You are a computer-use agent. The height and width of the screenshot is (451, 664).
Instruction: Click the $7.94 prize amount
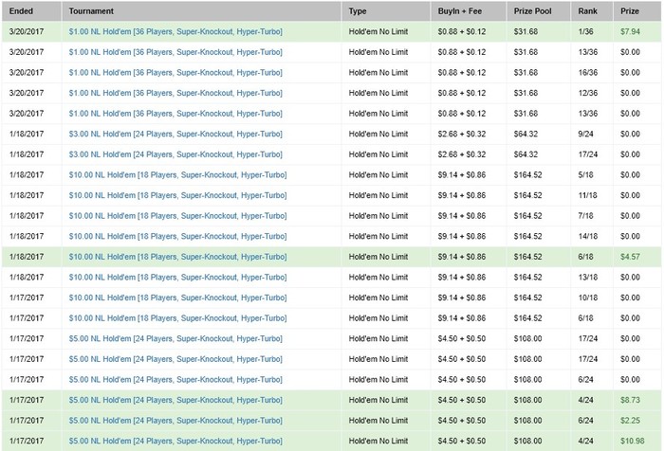tap(631, 30)
